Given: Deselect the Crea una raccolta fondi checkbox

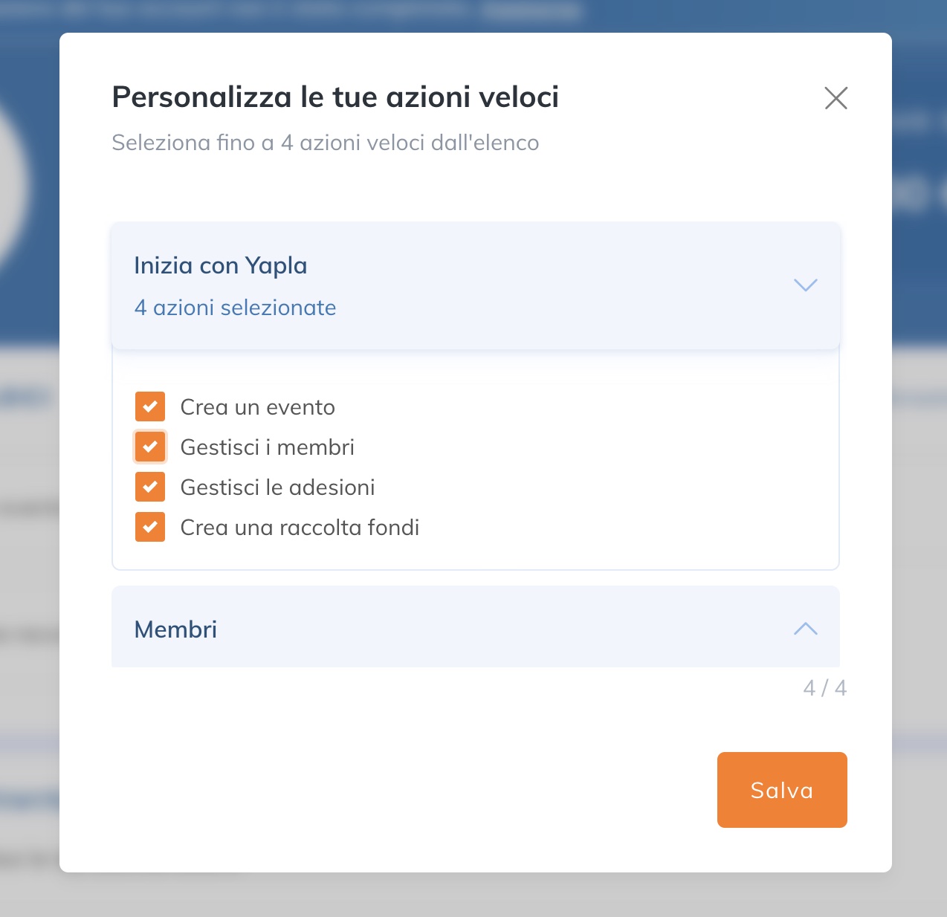Looking at the screenshot, I should 150,527.
